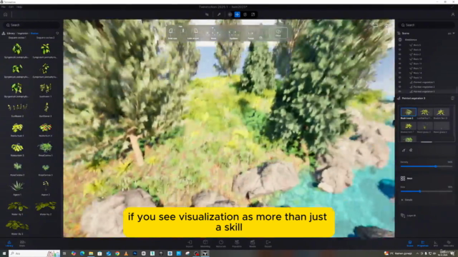Click the Layer icon in properties panel
Screen dimensions: 458x257
[x=403, y=216]
